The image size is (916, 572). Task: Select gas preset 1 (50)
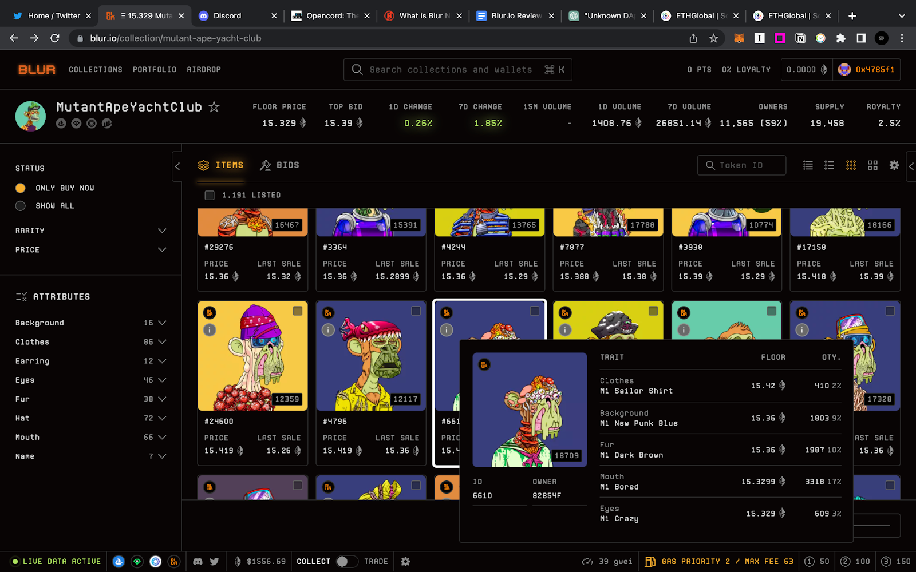(x=817, y=562)
